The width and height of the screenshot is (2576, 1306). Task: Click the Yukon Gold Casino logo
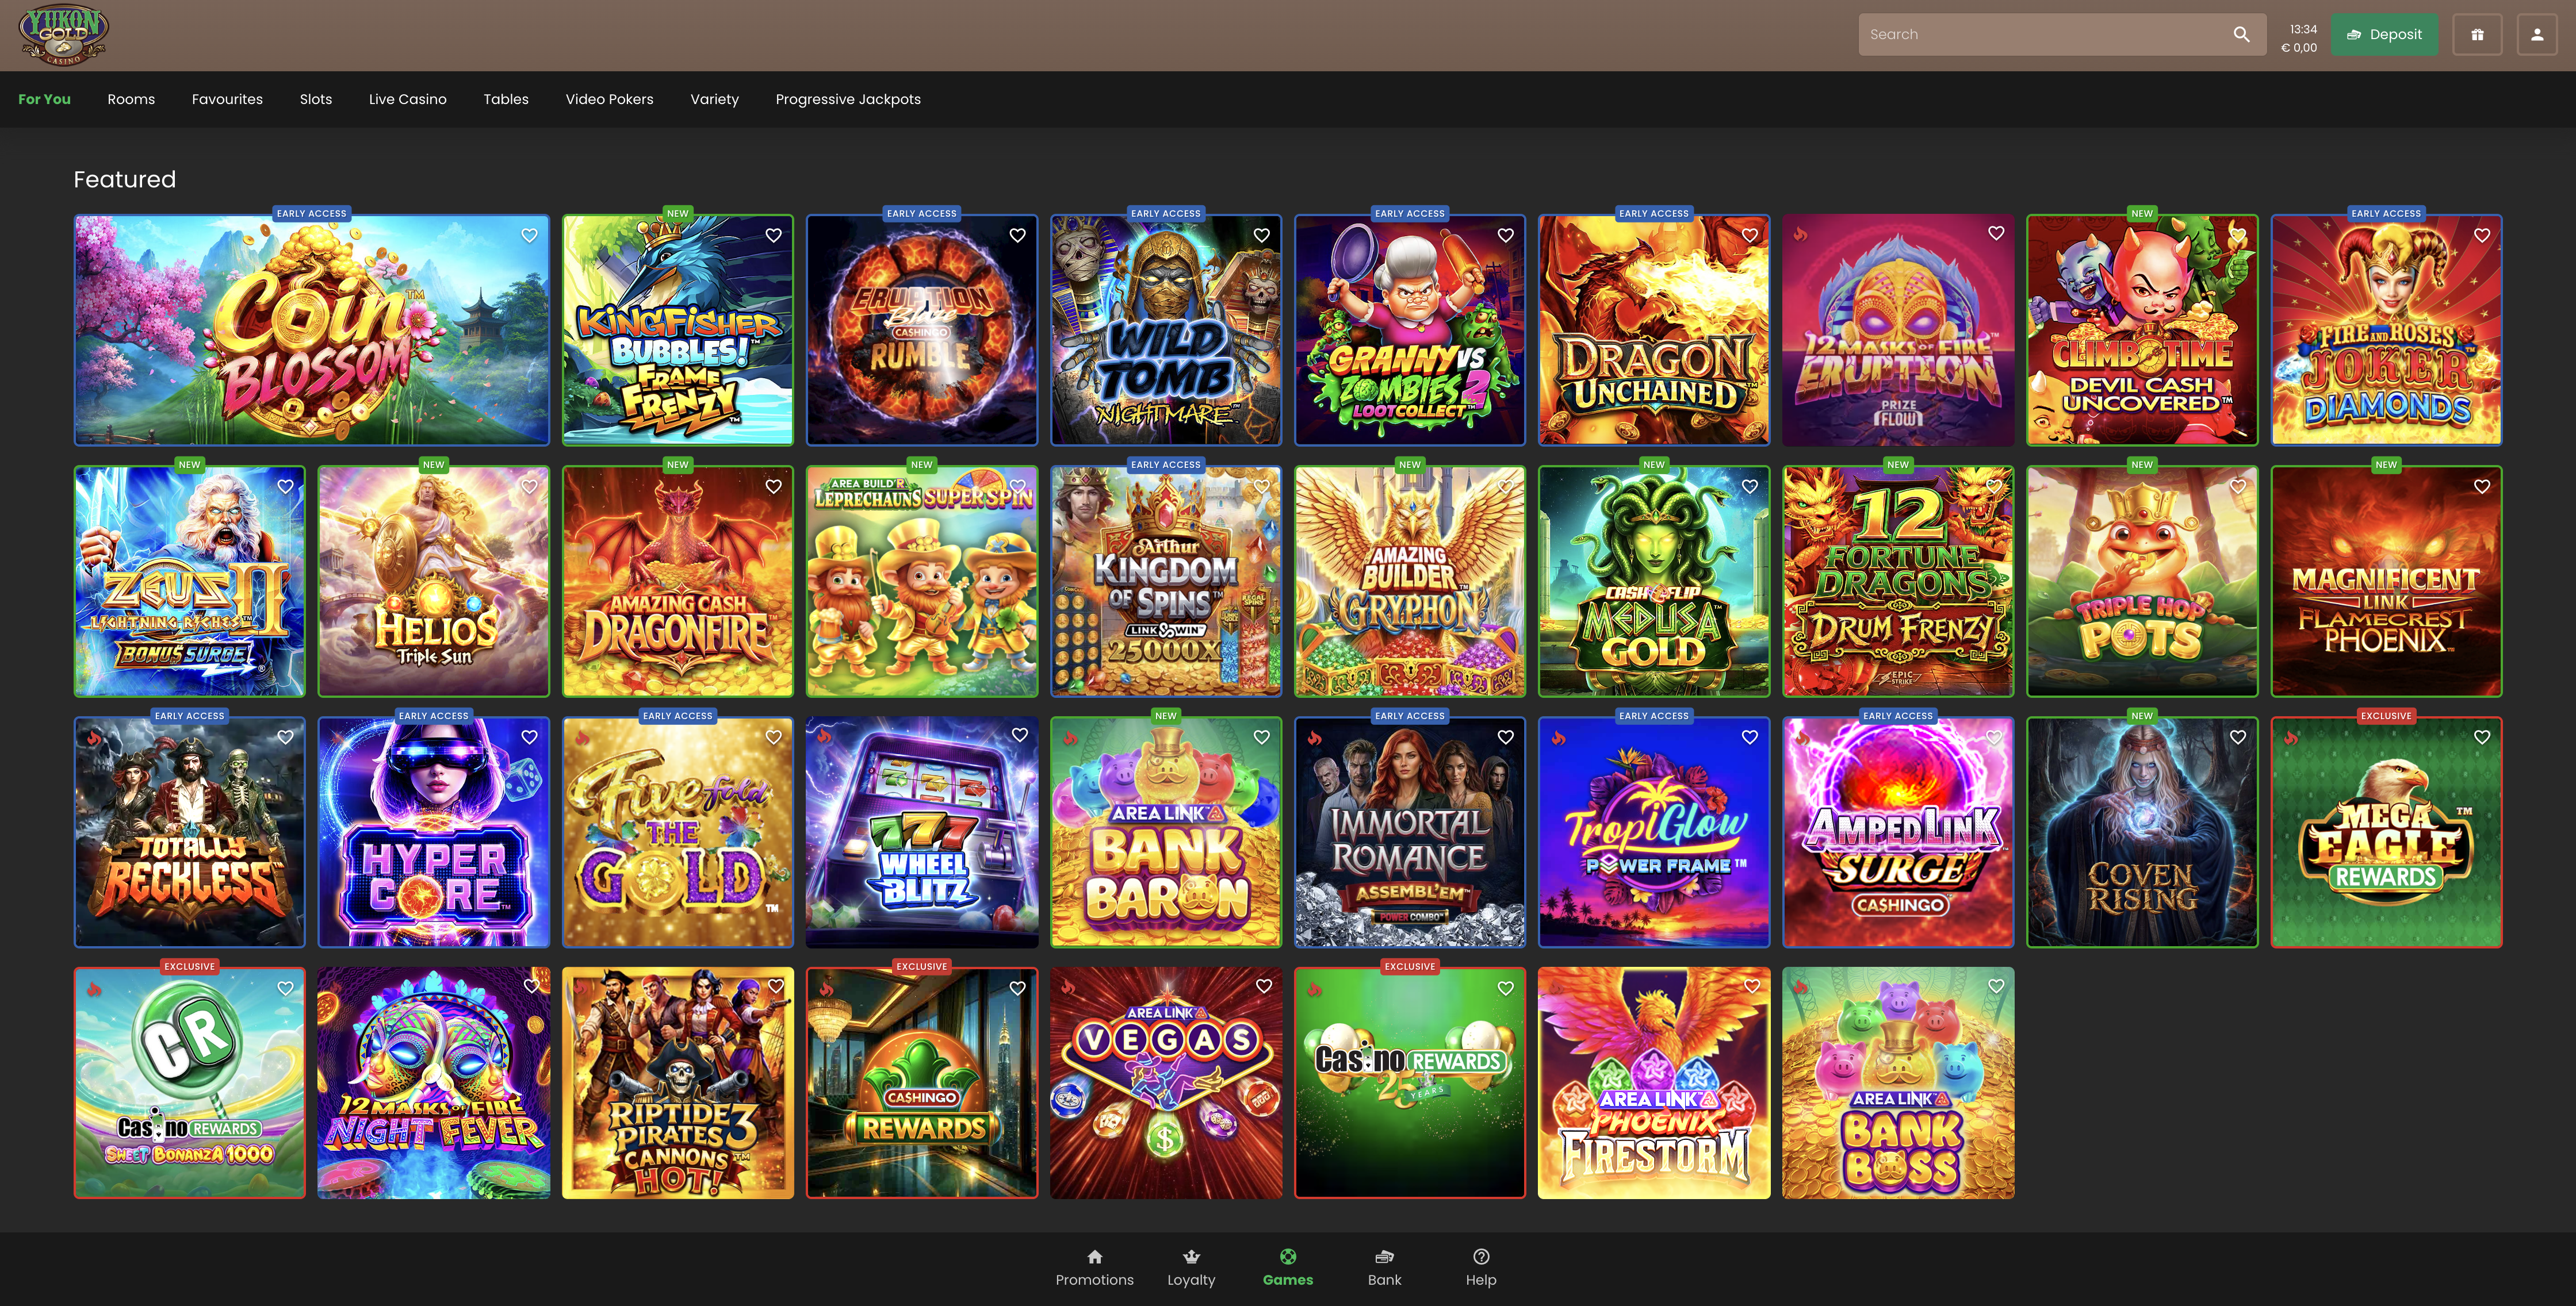point(64,35)
